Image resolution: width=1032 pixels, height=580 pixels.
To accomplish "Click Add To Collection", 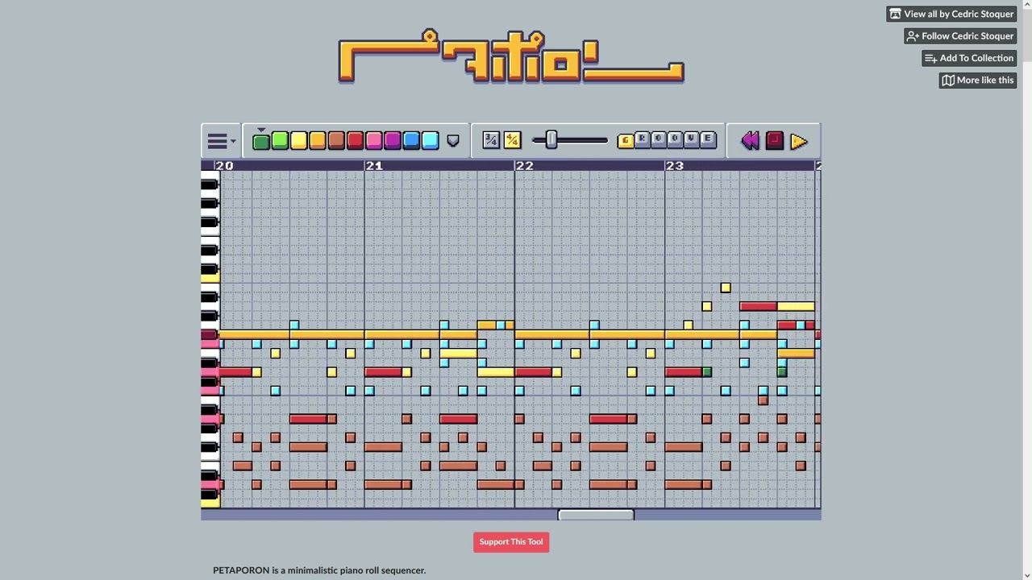I will click(969, 58).
